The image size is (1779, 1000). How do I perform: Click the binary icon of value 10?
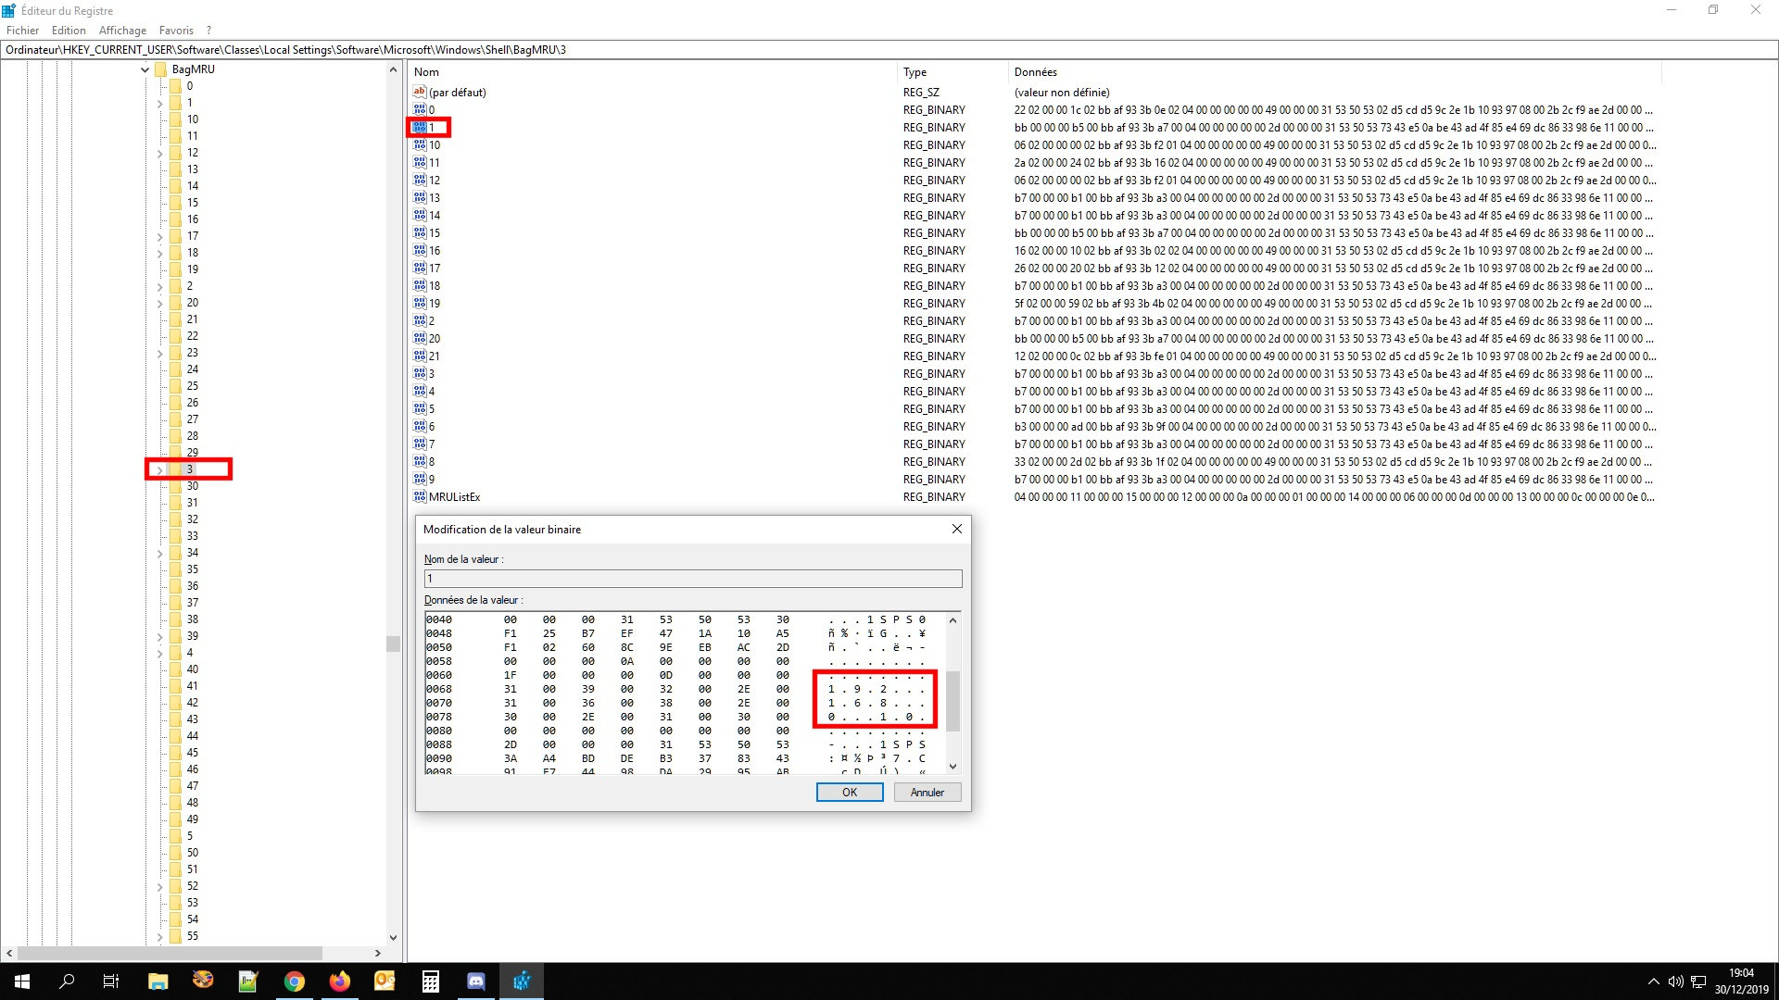pos(420,145)
